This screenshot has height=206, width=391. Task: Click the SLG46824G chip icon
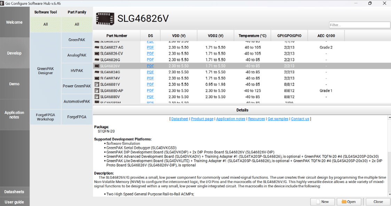97,72
